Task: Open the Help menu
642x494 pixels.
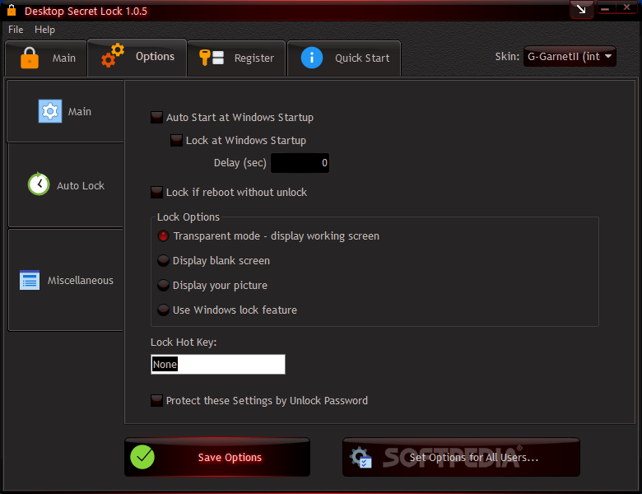Action: [44, 30]
